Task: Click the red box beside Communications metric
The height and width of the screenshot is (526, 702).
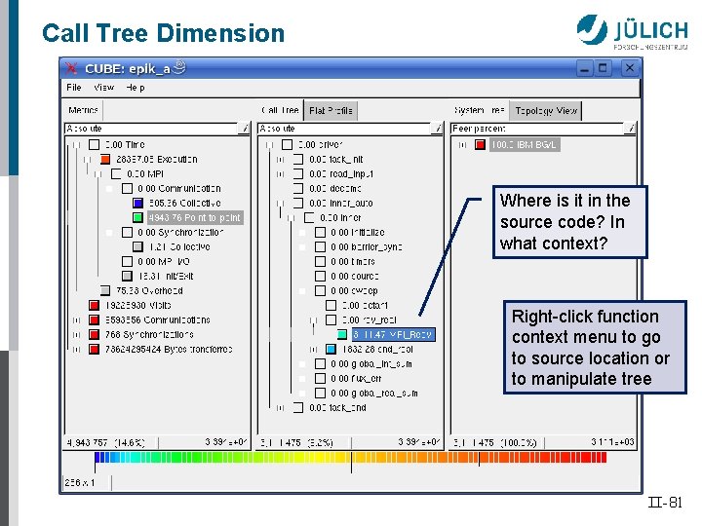Action: 94,319
